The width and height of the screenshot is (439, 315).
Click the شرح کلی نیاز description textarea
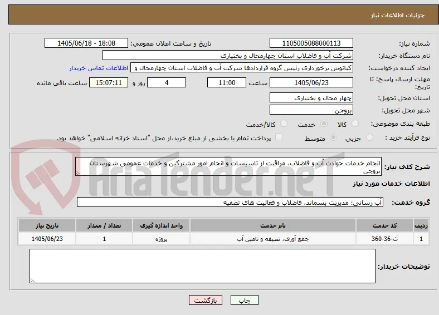point(228,166)
